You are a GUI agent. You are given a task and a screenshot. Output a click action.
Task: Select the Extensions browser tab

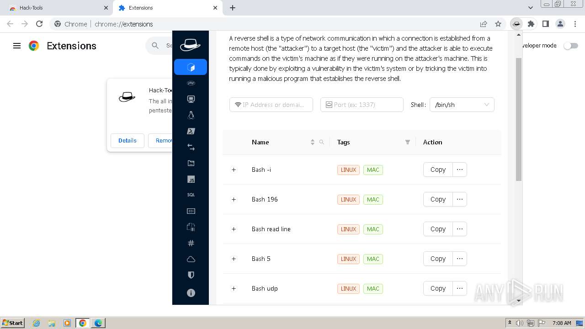pyautogui.click(x=168, y=8)
